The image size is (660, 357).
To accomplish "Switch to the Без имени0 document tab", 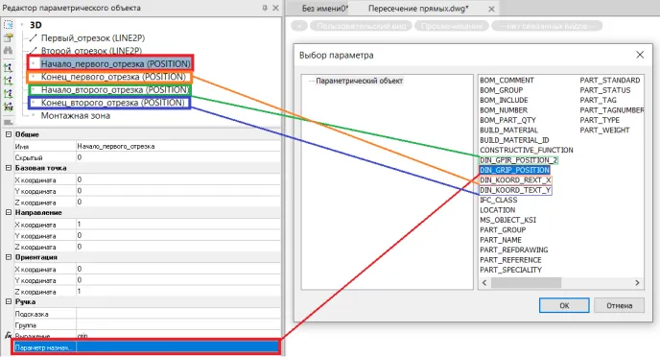I will pos(324,9).
